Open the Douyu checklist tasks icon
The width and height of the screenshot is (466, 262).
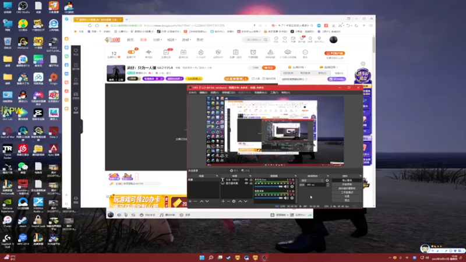pos(166,53)
